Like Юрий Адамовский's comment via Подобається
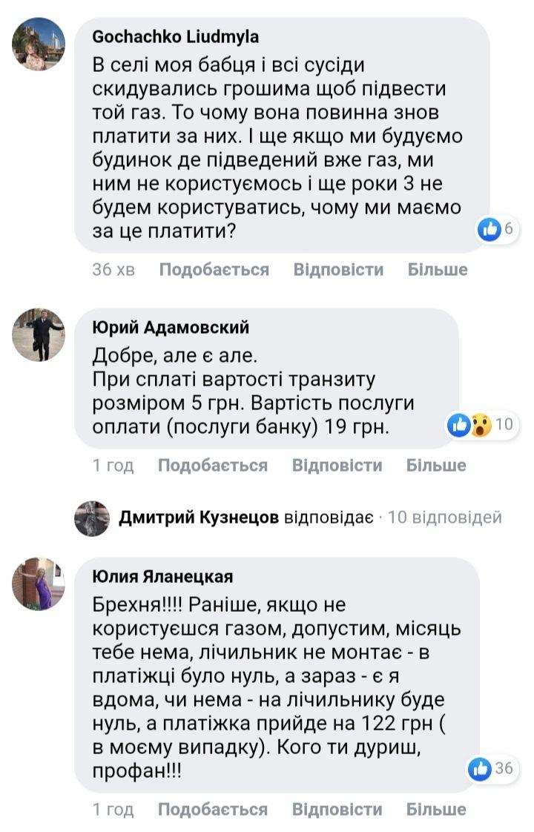 point(212,465)
